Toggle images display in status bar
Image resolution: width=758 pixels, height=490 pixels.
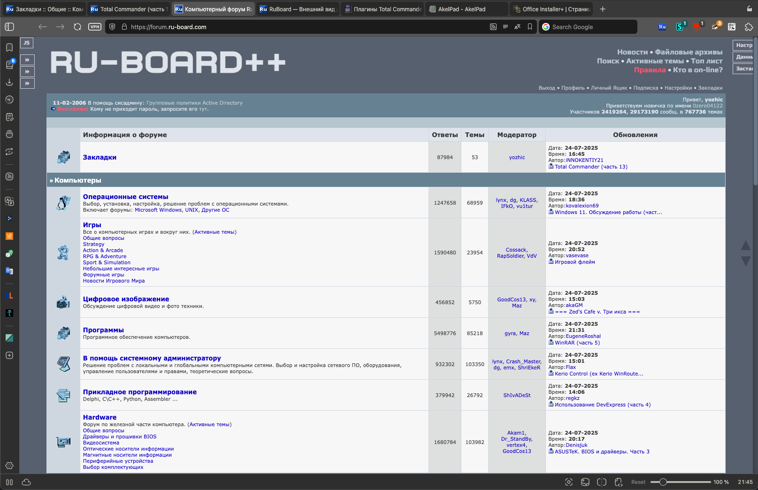click(585, 482)
